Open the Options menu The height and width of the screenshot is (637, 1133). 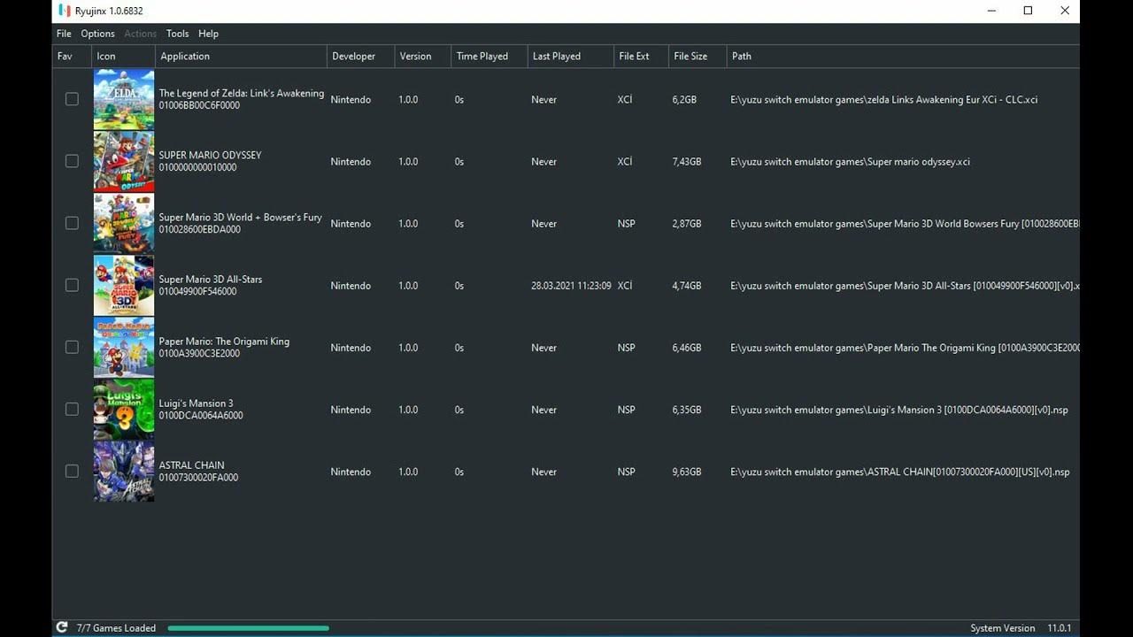97,34
